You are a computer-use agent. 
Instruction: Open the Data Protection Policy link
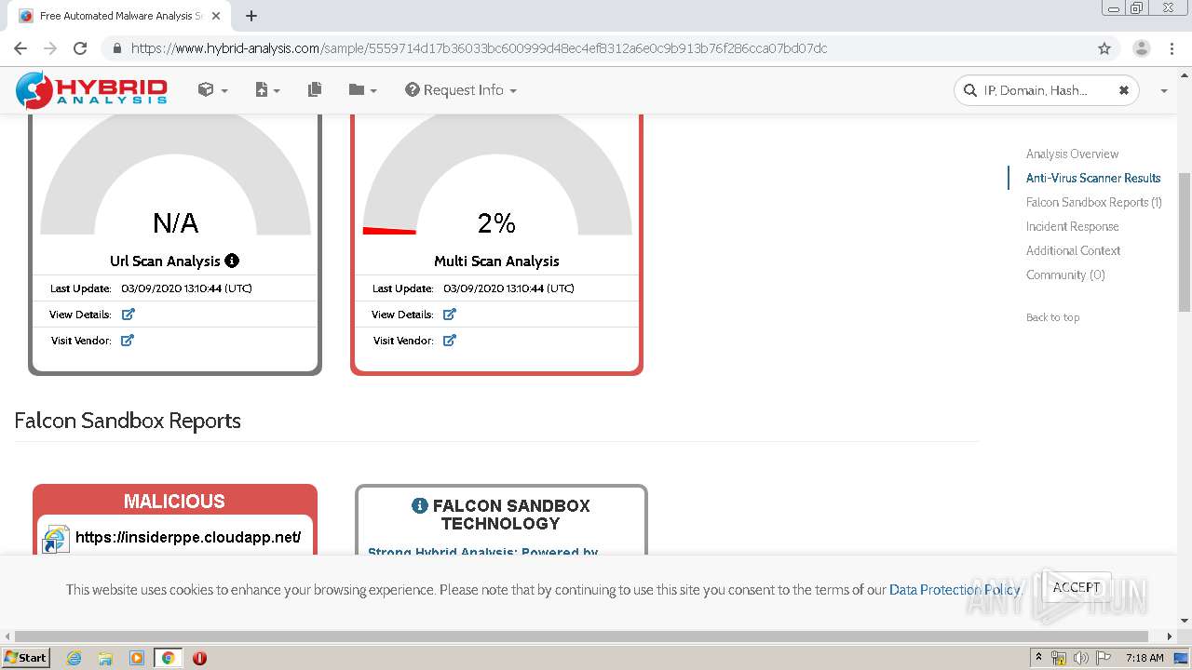pyautogui.click(x=955, y=589)
